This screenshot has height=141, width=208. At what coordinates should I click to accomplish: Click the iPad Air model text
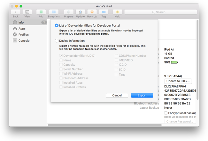[x=169, y=49]
